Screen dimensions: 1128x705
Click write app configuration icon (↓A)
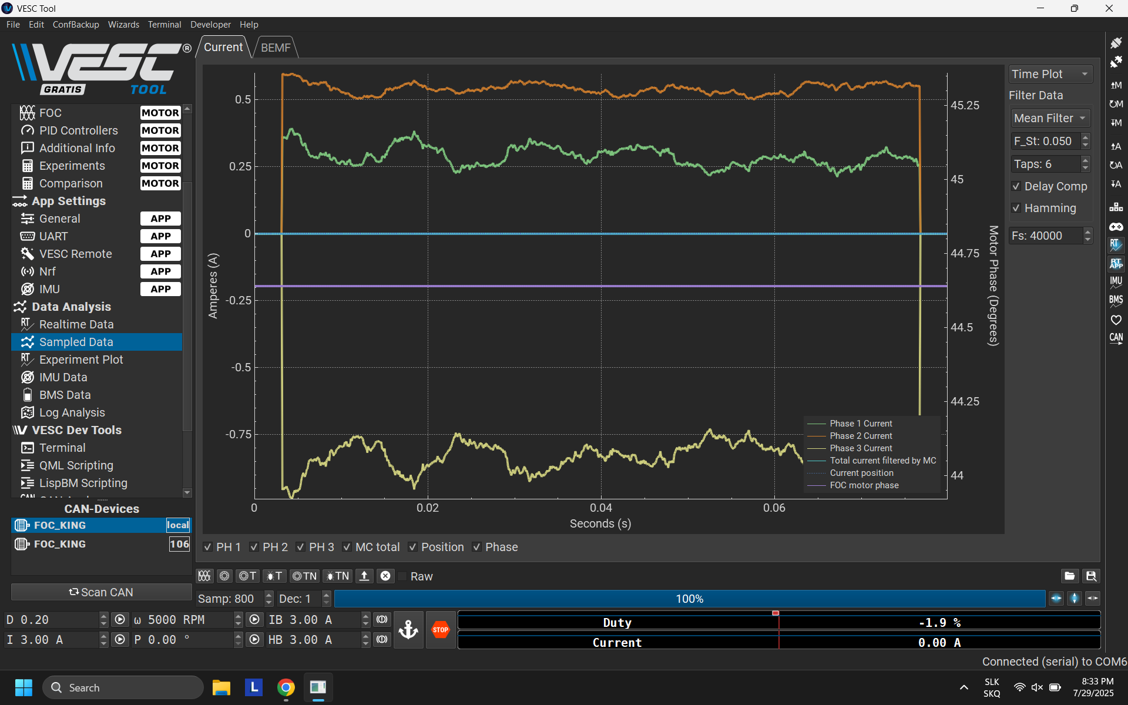(1116, 184)
